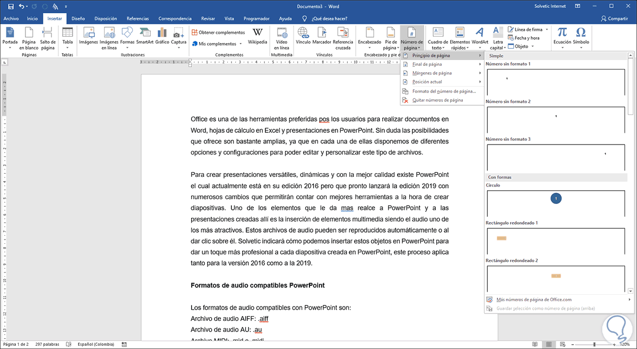The image size is (637, 349).
Task: Select the Círculo page number style
Action: click(555, 203)
